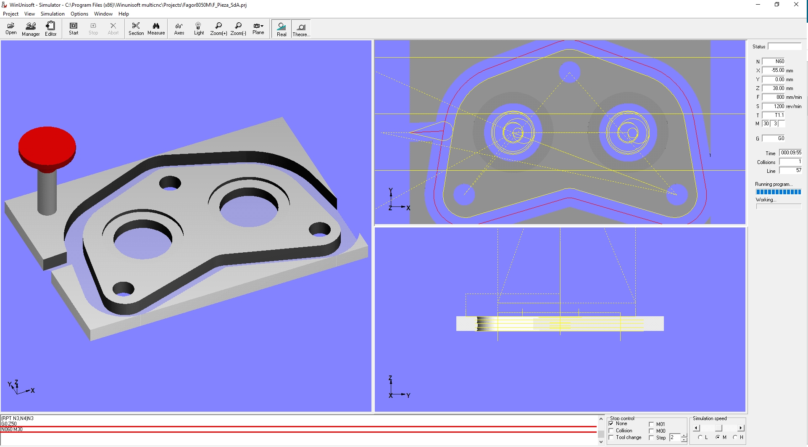The image size is (808, 447).
Task: Toggle Axes display
Action: point(179,29)
